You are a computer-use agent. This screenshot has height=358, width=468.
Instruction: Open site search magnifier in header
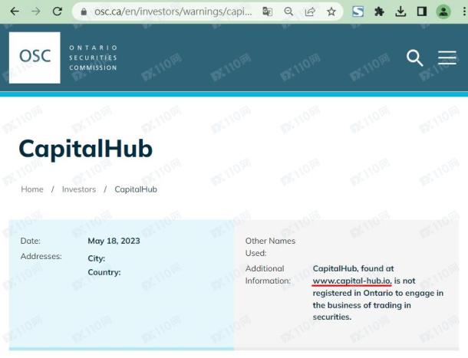point(415,57)
